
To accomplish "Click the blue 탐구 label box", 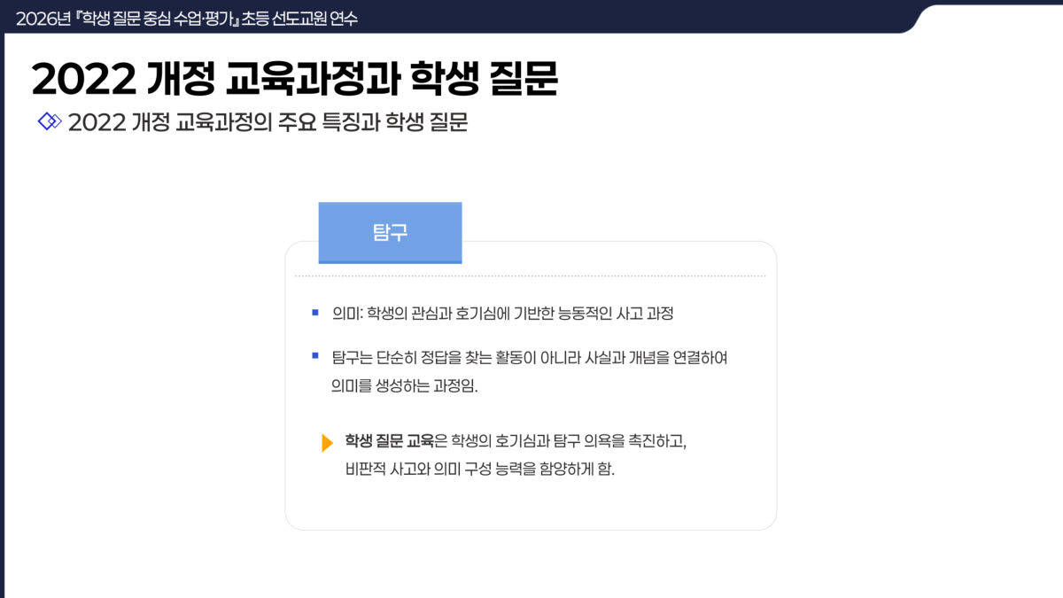I will (390, 233).
